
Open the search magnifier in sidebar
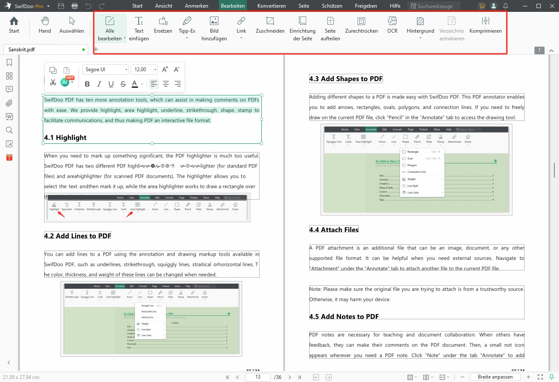[x=9, y=130]
